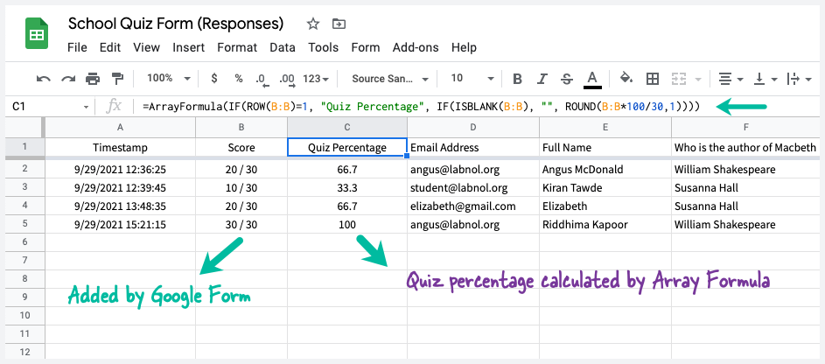Increase decimal places
The height and width of the screenshot is (364, 825).
click(287, 80)
